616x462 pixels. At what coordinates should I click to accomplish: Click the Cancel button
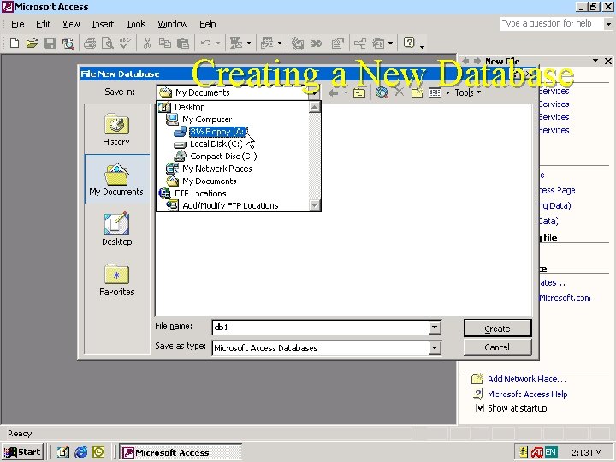(x=497, y=347)
